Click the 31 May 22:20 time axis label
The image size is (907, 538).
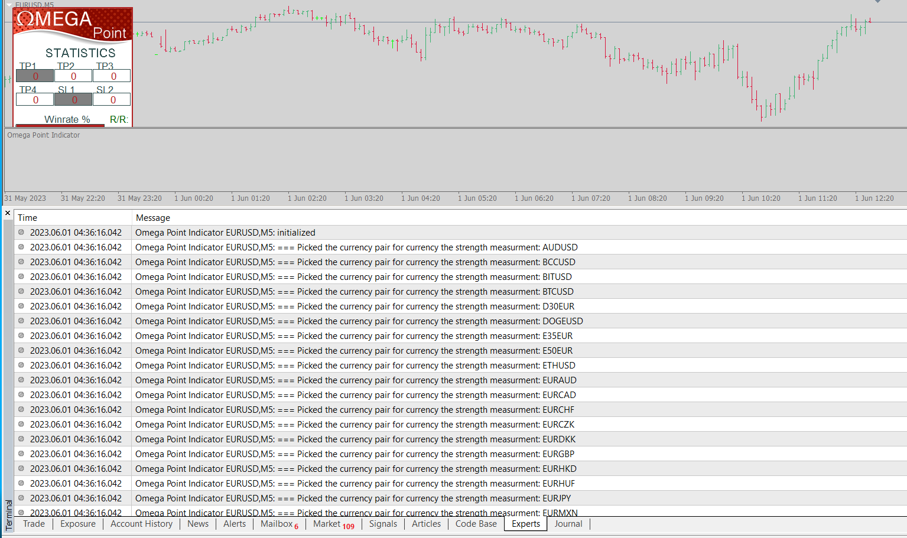[83, 198]
